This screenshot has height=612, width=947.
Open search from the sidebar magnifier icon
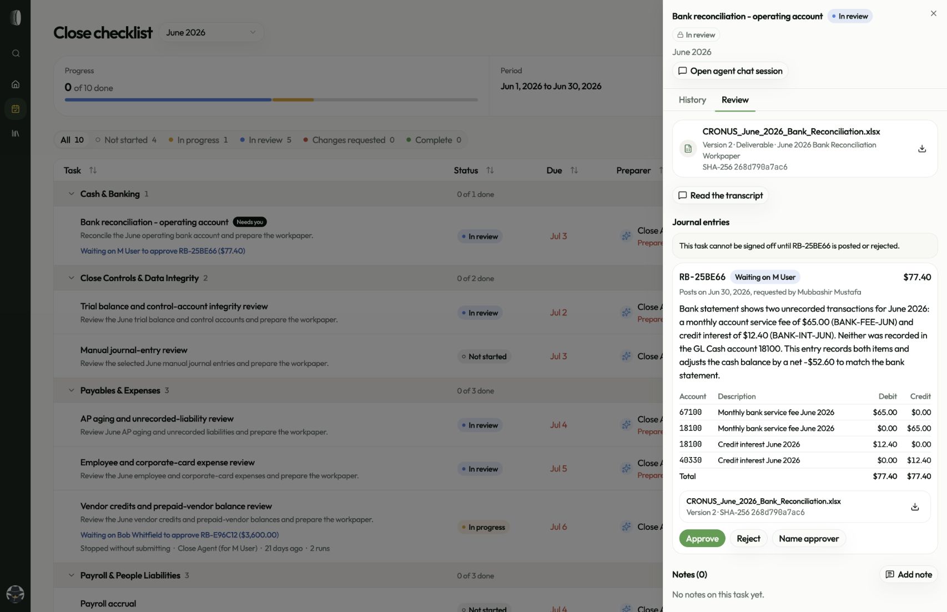click(x=16, y=53)
